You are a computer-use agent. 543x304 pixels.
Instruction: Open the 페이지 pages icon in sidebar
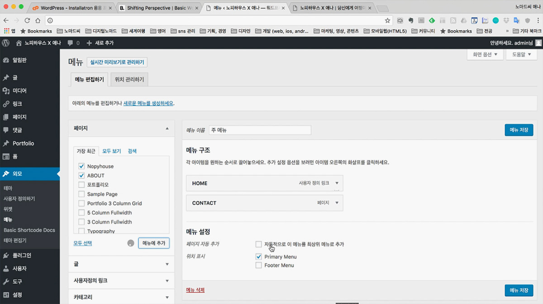6,117
